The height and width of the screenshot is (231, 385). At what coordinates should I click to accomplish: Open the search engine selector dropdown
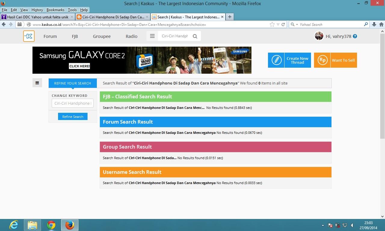coord(297,24)
